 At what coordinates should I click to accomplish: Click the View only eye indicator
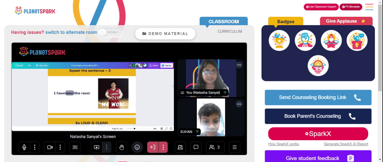[42, 65]
